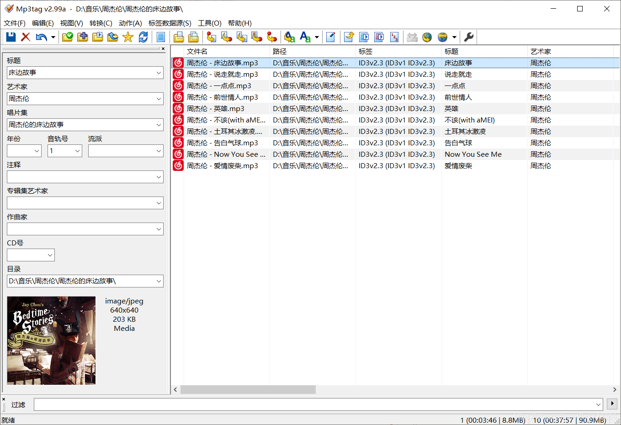Remove tag with the red X icon
Viewport: 621px width, 425px height.
tap(25, 37)
